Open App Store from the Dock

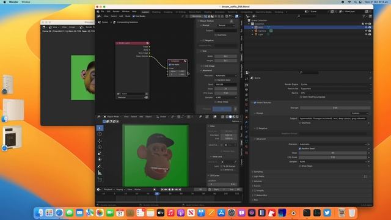point(221,213)
